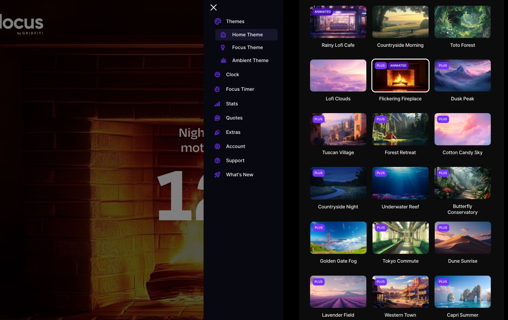This screenshot has width=508, height=320.
Task: Pick the Tokyo Commute theme thumbnail
Action: click(x=401, y=238)
